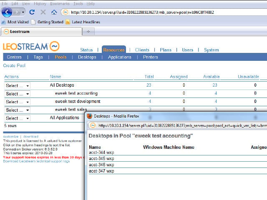This screenshot has width=267, height=200.
Task: Open the Bookmarks menu
Action: 60,4
